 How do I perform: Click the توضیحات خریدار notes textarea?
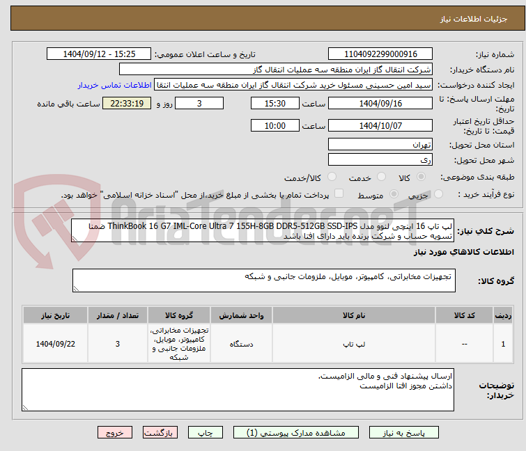pos(238,389)
